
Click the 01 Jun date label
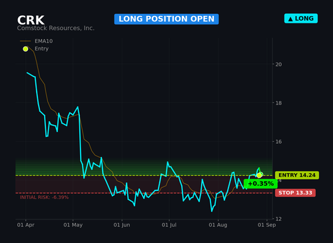click(x=122, y=225)
